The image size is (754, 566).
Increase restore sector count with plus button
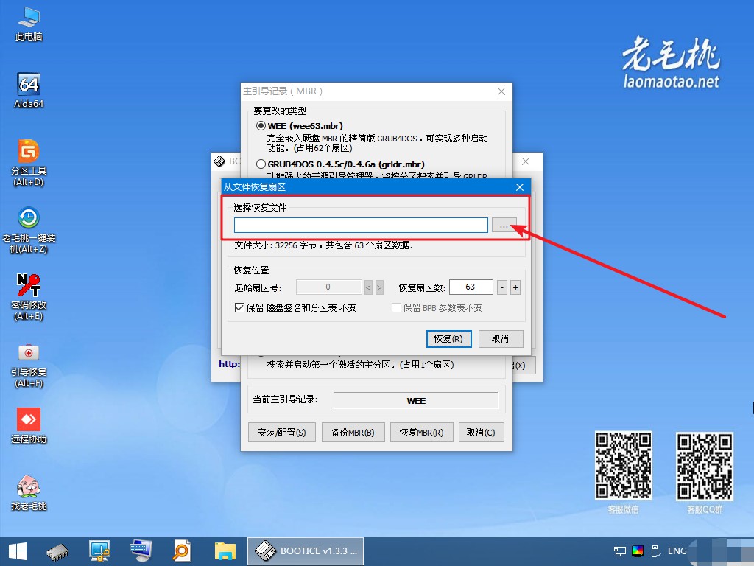[515, 288]
